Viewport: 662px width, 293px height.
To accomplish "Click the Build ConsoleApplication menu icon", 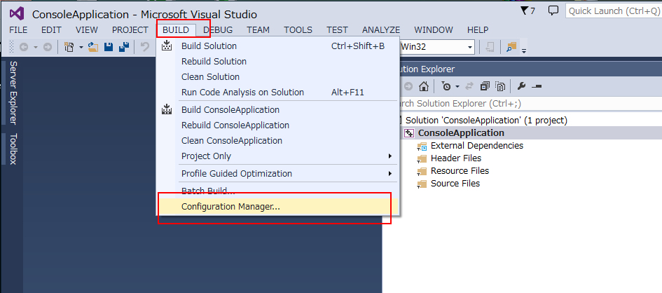I will (x=167, y=109).
